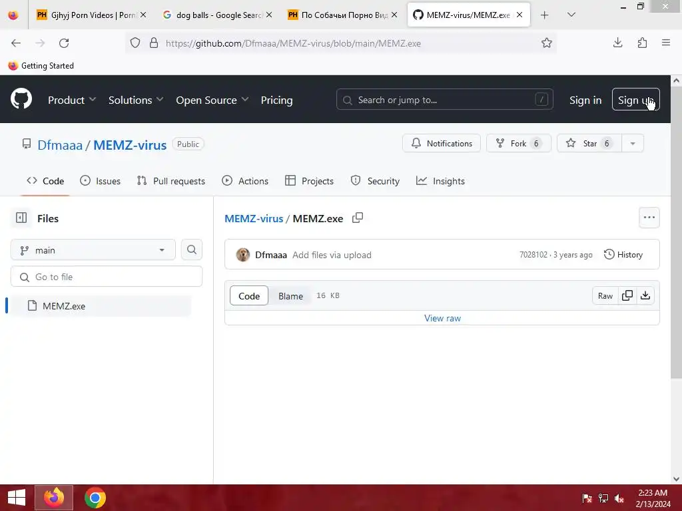Screen dimensions: 682x511
Task: Copy file path next to MEMZ.exe
Action: click(x=358, y=218)
